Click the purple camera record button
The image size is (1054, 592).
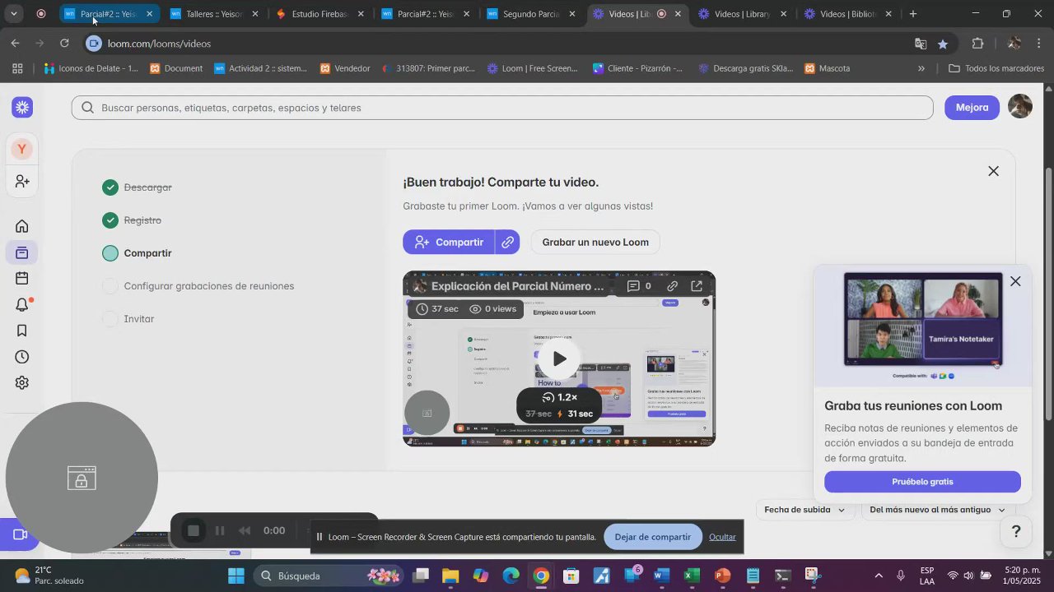coord(20,534)
